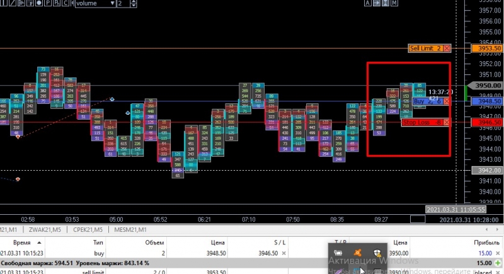Click the 3948.50 open price cell
Screen dimensions: 504x274
pyautogui.click(x=216, y=253)
